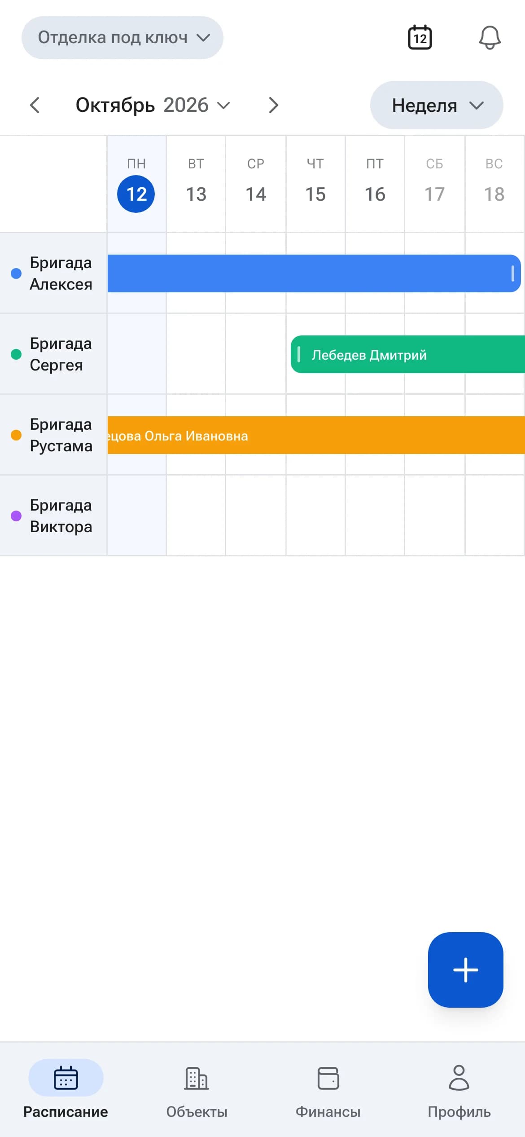
Task: Open the Профиль person tab
Action: coord(459,1092)
